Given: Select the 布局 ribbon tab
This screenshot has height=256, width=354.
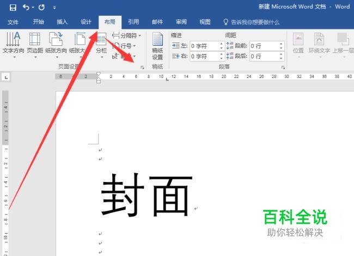Looking at the screenshot, I should (110, 22).
